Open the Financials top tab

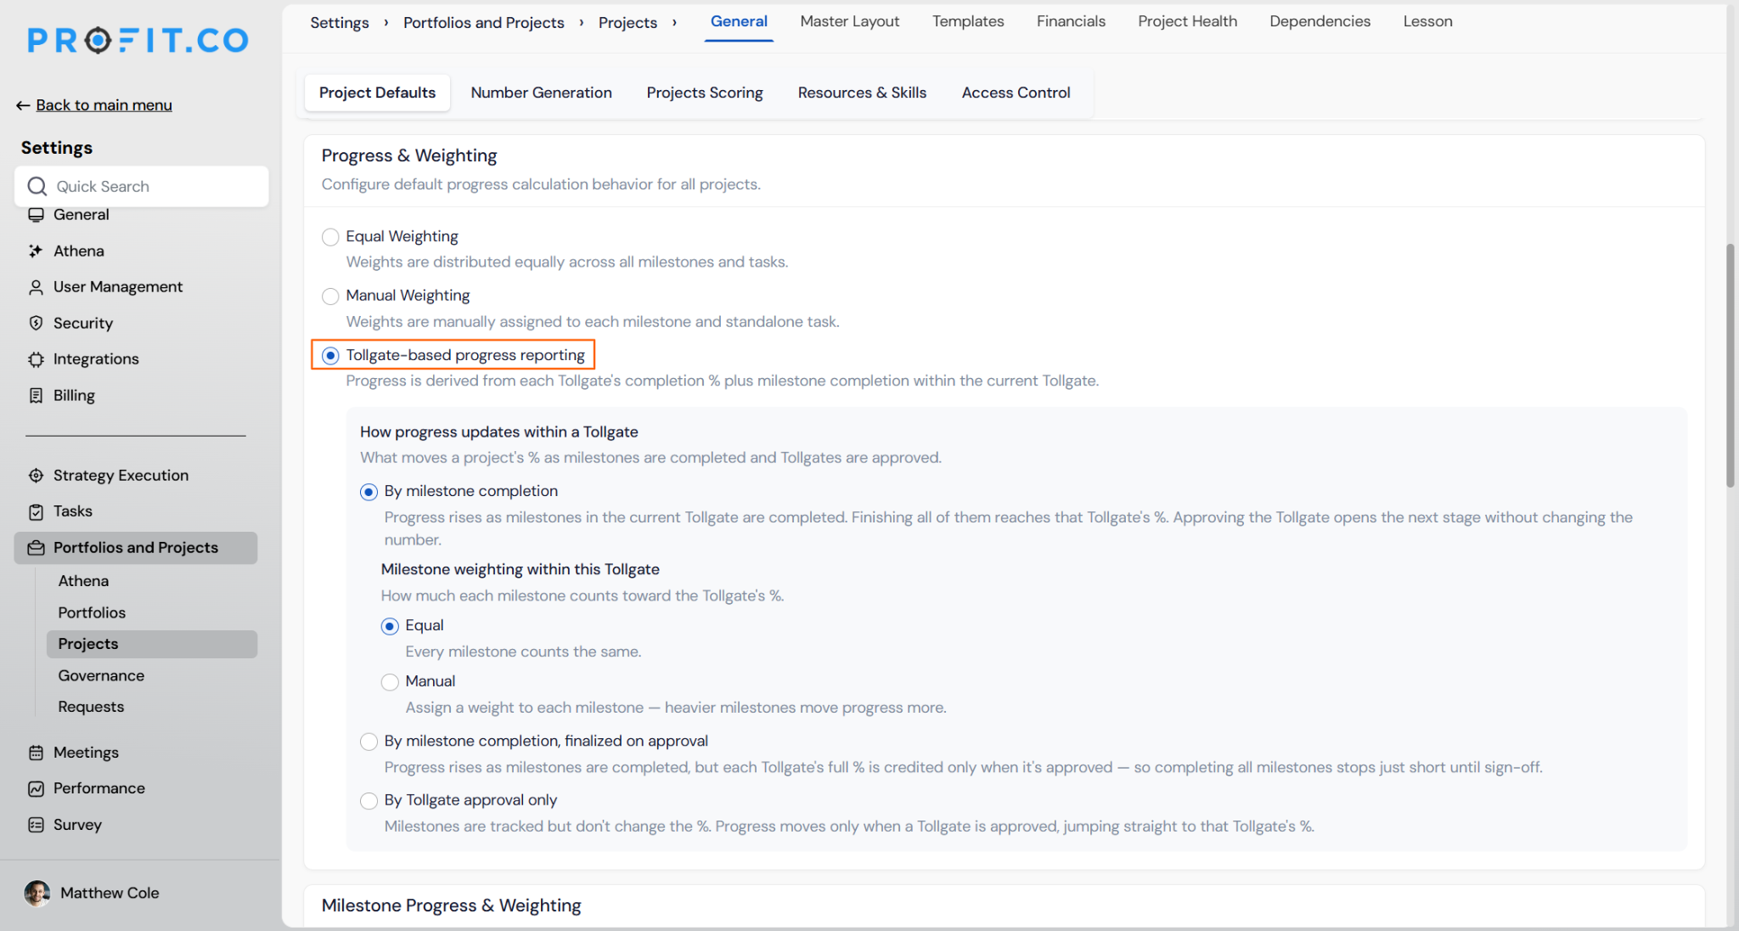(1071, 21)
